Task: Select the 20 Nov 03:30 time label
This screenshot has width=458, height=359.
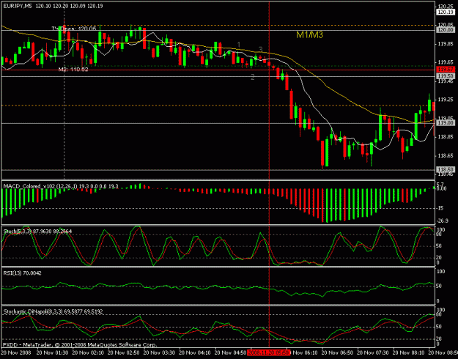Action: point(160,352)
